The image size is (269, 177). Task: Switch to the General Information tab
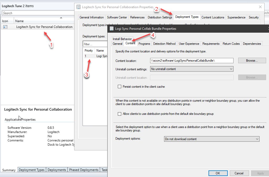coord(92,17)
